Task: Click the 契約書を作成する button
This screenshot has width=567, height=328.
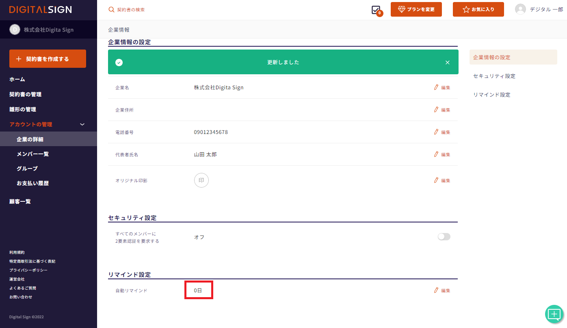Action: [48, 59]
